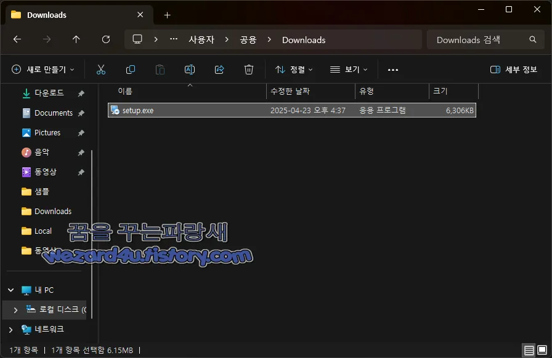Viewport: 552px width, 358px height.
Task: Minimize the Downloads window
Action: (x=481, y=9)
